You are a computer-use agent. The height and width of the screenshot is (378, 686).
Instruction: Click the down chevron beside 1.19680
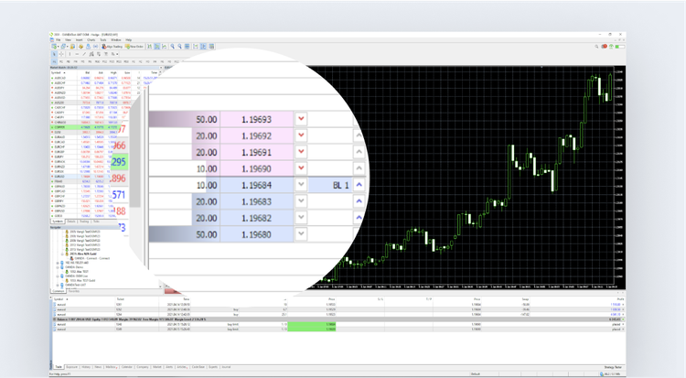tap(301, 234)
